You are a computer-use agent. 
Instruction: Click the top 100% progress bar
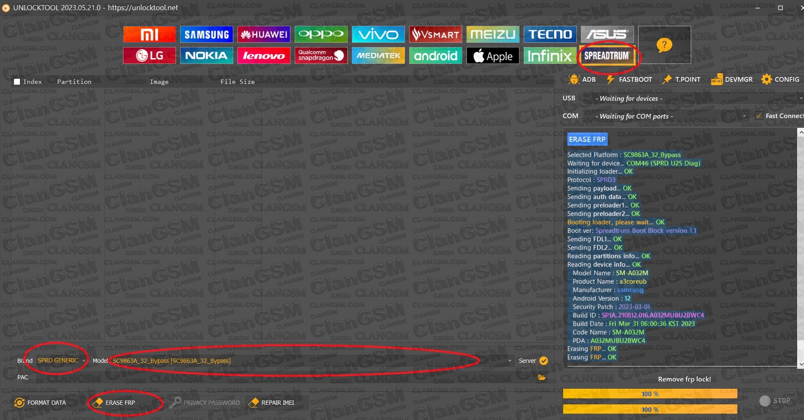coord(650,394)
